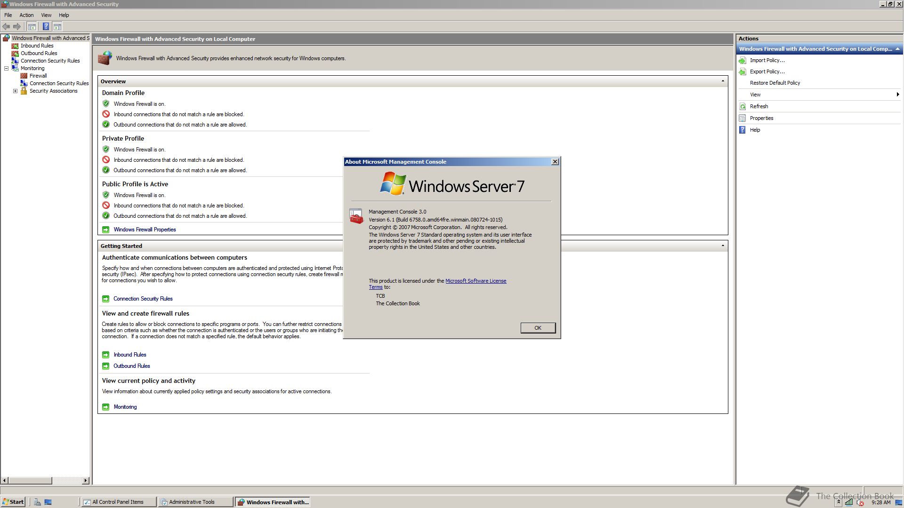Open the File menu
Image resolution: width=904 pixels, height=508 pixels.
pyautogui.click(x=8, y=15)
